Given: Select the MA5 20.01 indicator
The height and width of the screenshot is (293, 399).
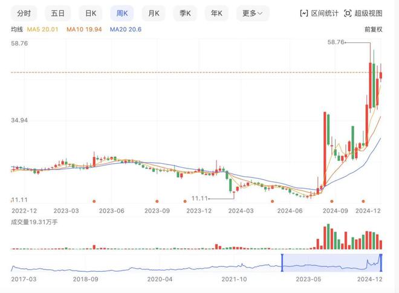Looking at the screenshot, I should (x=42, y=30).
